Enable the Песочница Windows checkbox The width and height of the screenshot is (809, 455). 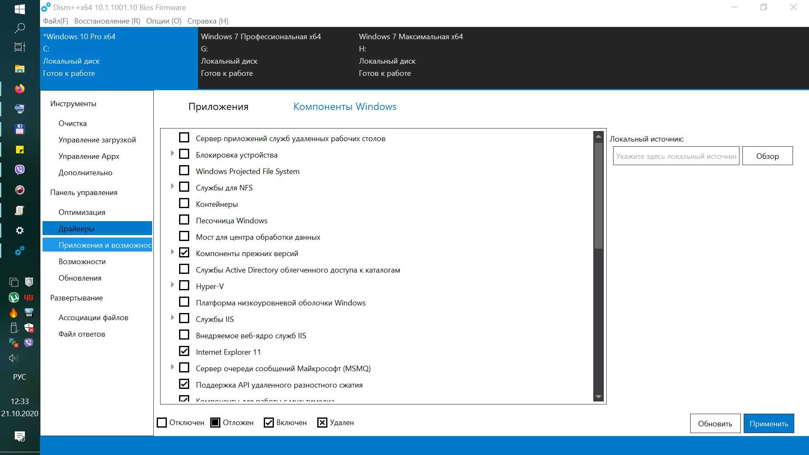point(184,220)
